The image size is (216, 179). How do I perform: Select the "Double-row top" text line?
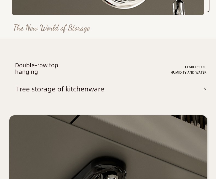click(37, 65)
